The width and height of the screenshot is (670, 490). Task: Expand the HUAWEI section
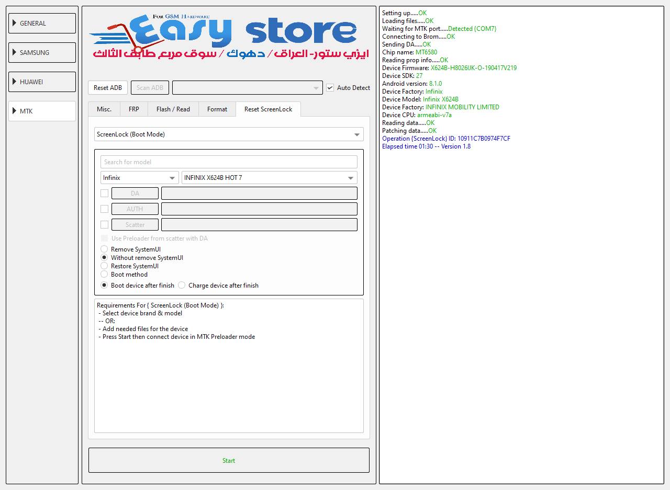42,82
